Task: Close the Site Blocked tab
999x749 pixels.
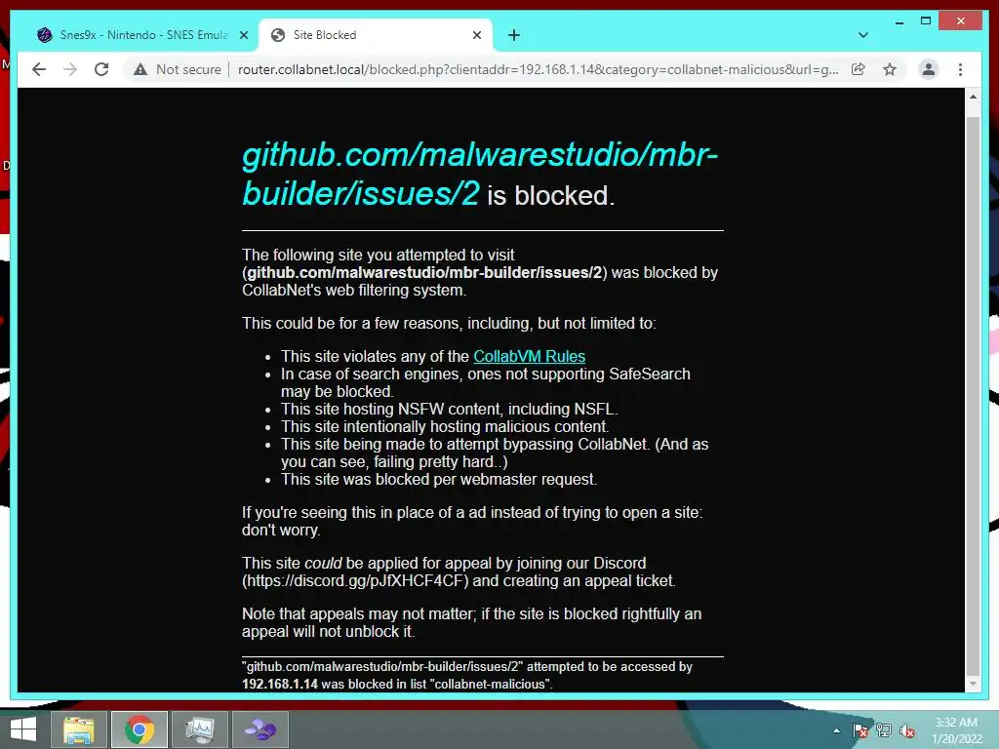Action: [476, 35]
